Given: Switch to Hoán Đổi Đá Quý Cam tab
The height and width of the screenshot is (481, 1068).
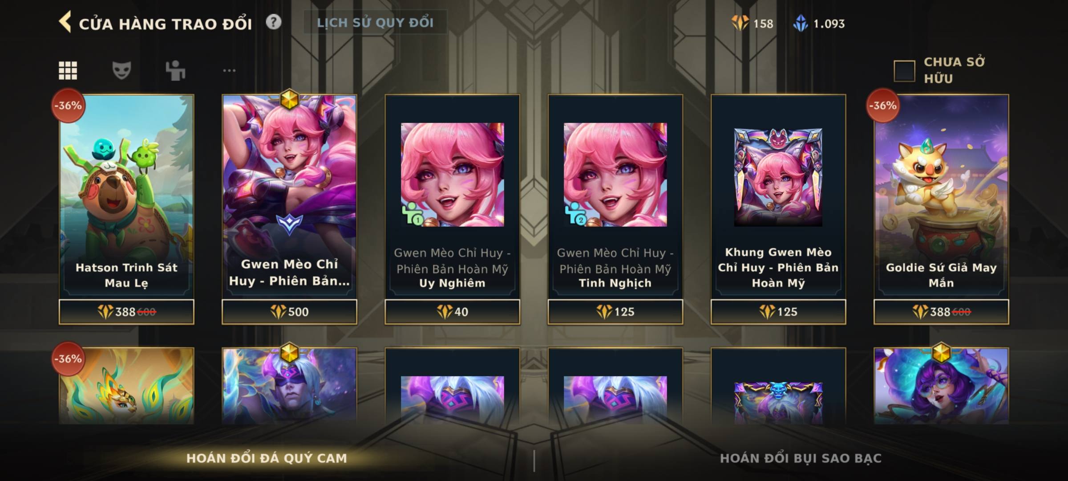Looking at the screenshot, I should 267,458.
